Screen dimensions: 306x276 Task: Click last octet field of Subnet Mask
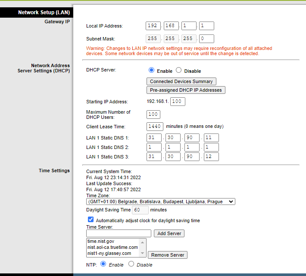pos(207,39)
